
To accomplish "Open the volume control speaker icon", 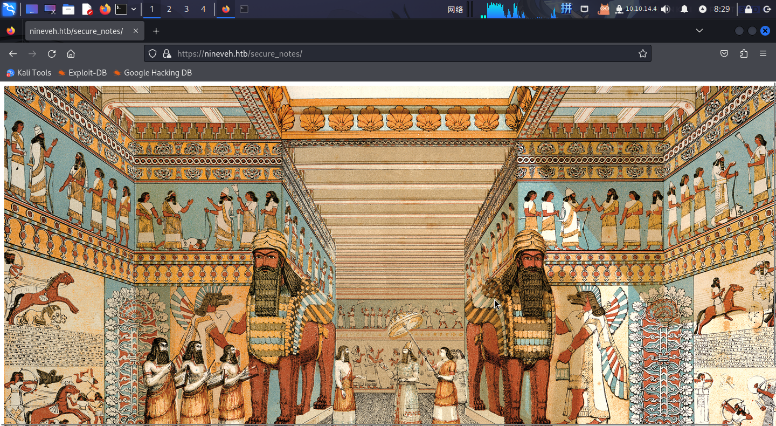I will [666, 9].
